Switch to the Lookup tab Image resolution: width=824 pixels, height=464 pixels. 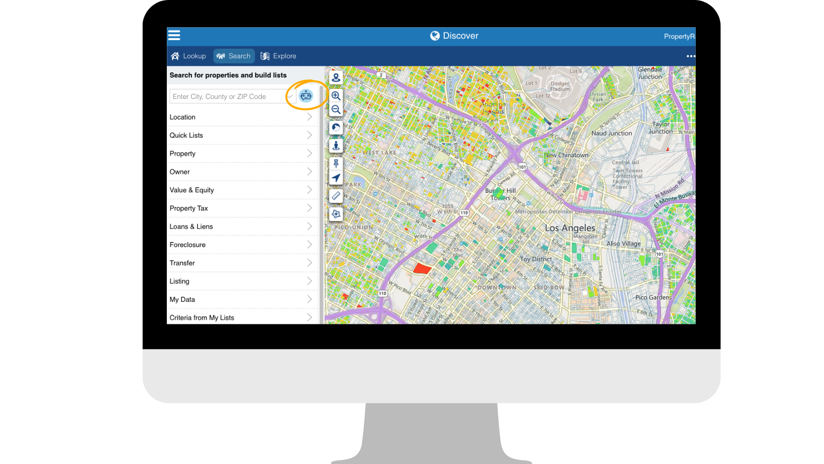(188, 56)
